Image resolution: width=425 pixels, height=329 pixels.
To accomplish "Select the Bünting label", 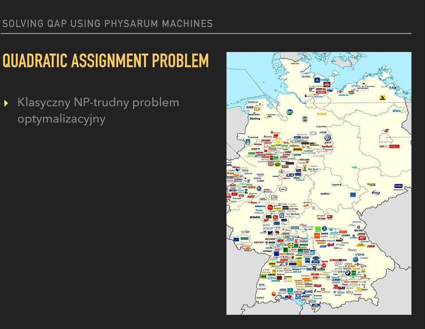I will 255,118.
